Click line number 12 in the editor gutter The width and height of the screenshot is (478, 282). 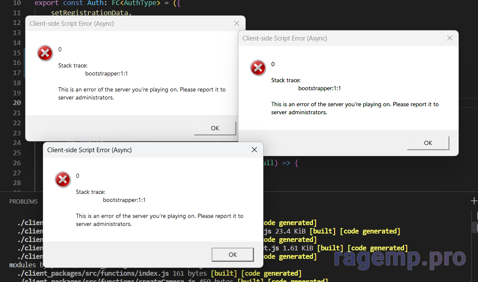(17, 23)
